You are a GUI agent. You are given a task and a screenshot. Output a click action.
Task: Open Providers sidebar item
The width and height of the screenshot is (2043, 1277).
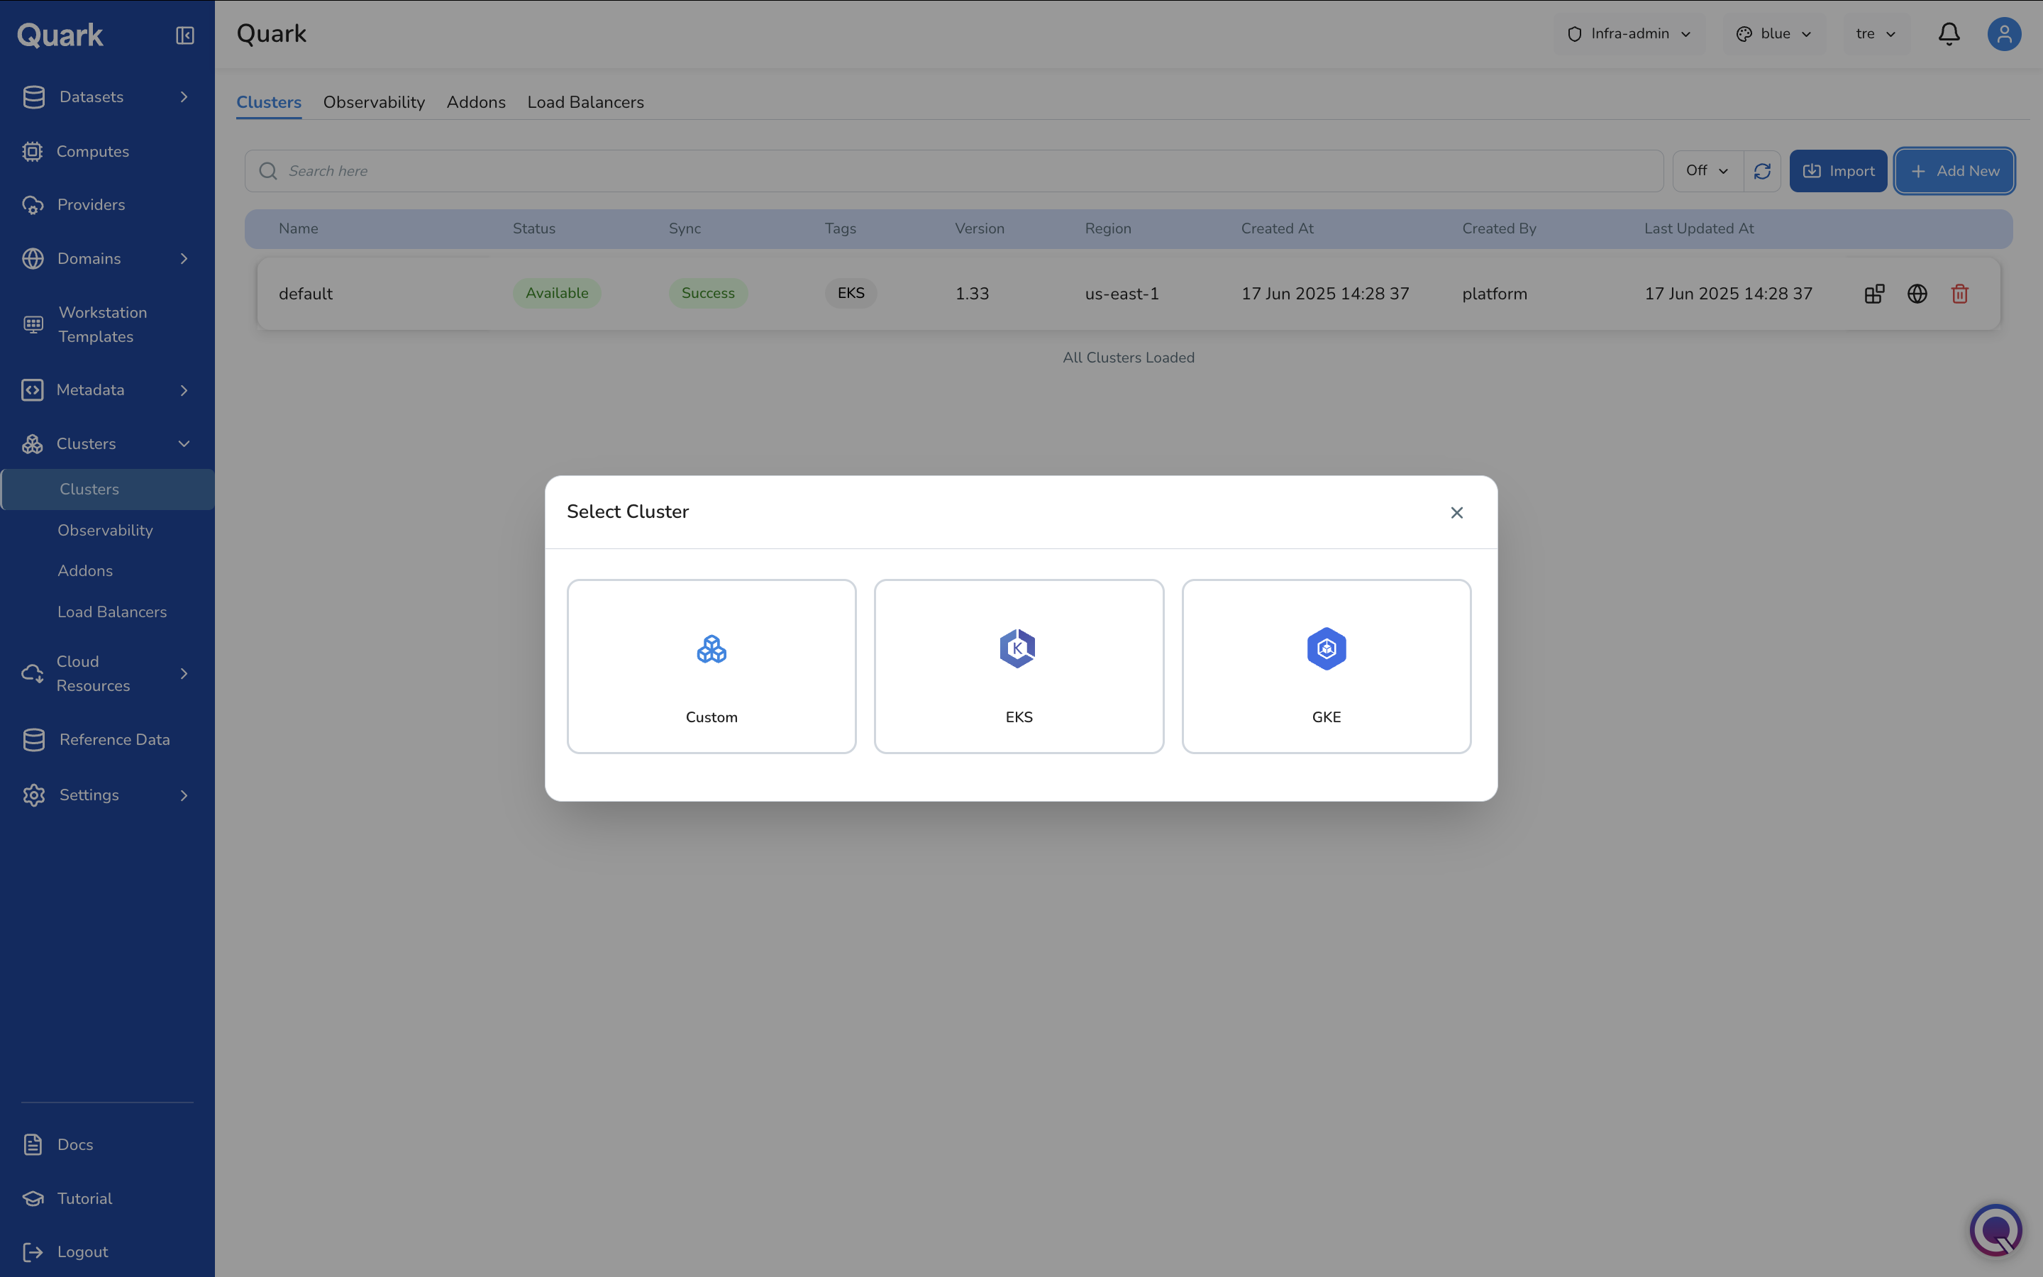coord(92,204)
